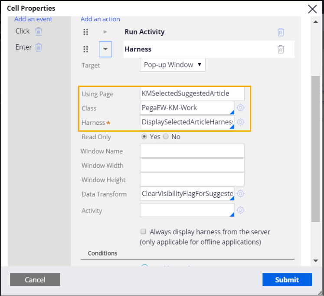Open rule icon next to Class field
Image resolution: width=324 pixels, height=296 pixels.
(x=241, y=108)
